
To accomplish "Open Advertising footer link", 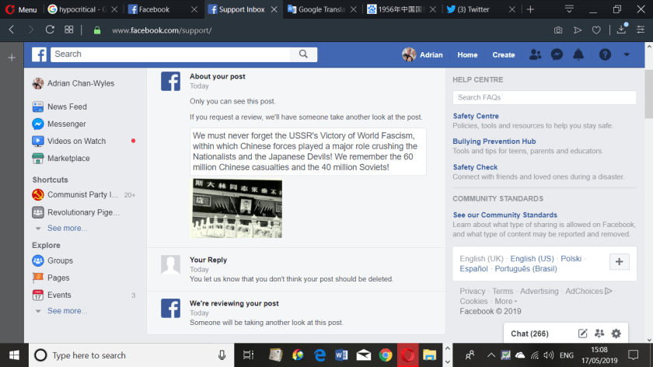I will 539,291.
